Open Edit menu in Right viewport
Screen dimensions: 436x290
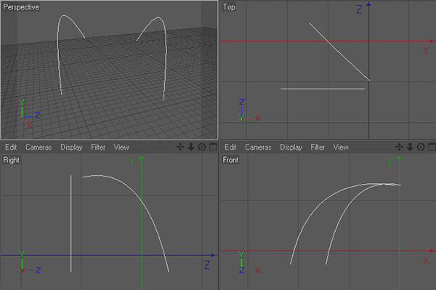[x=11, y=147]
